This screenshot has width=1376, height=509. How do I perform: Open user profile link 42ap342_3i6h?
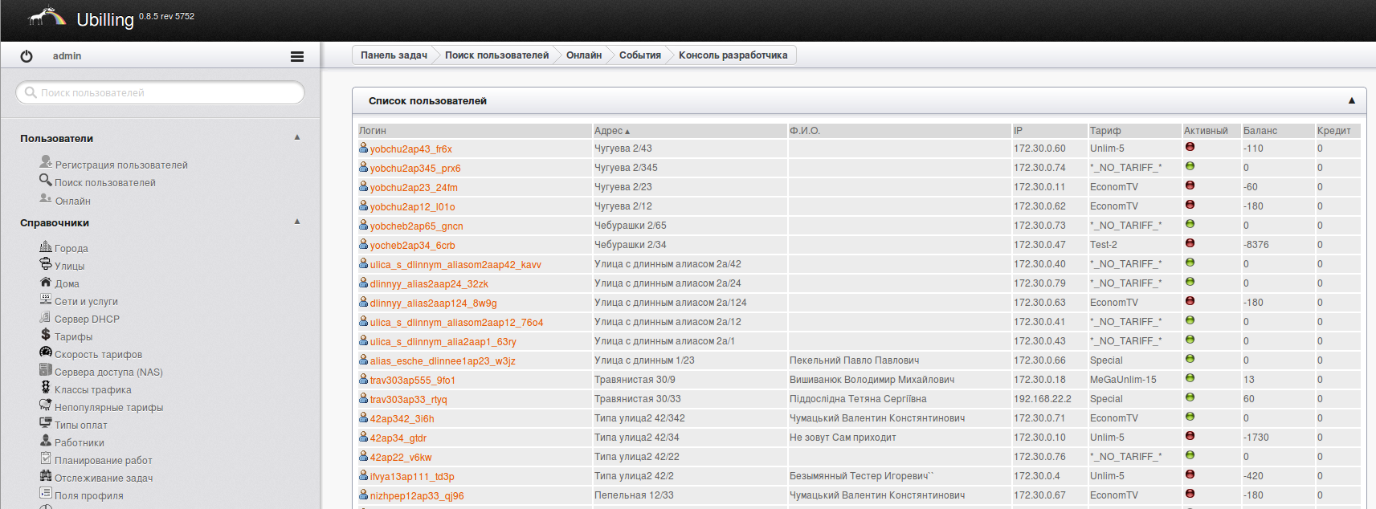(x=402, y=418)
